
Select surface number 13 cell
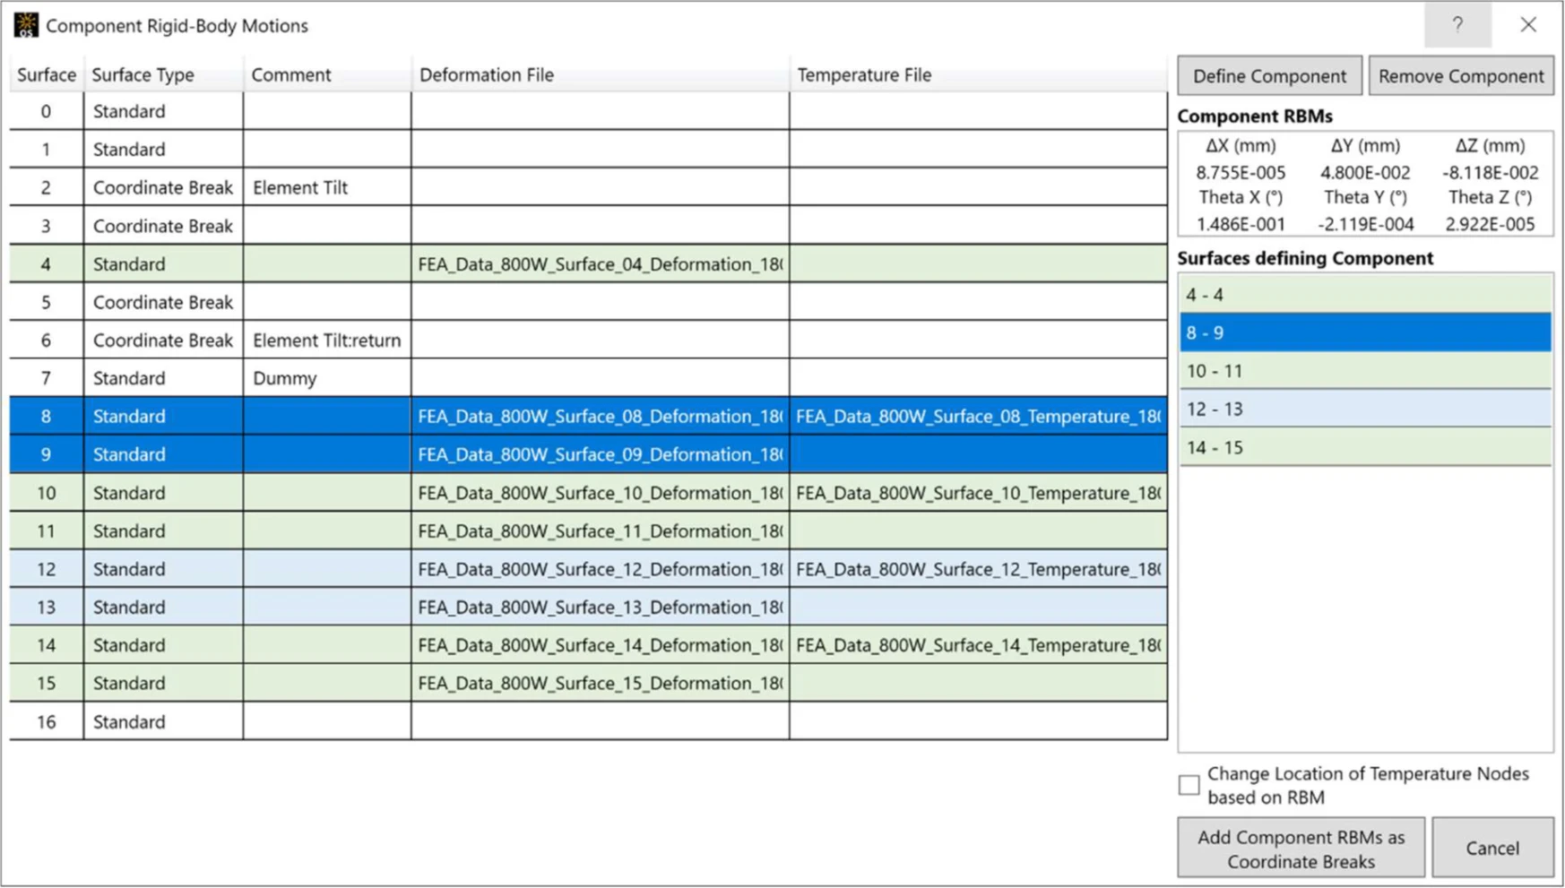click(x=47, y=607)
